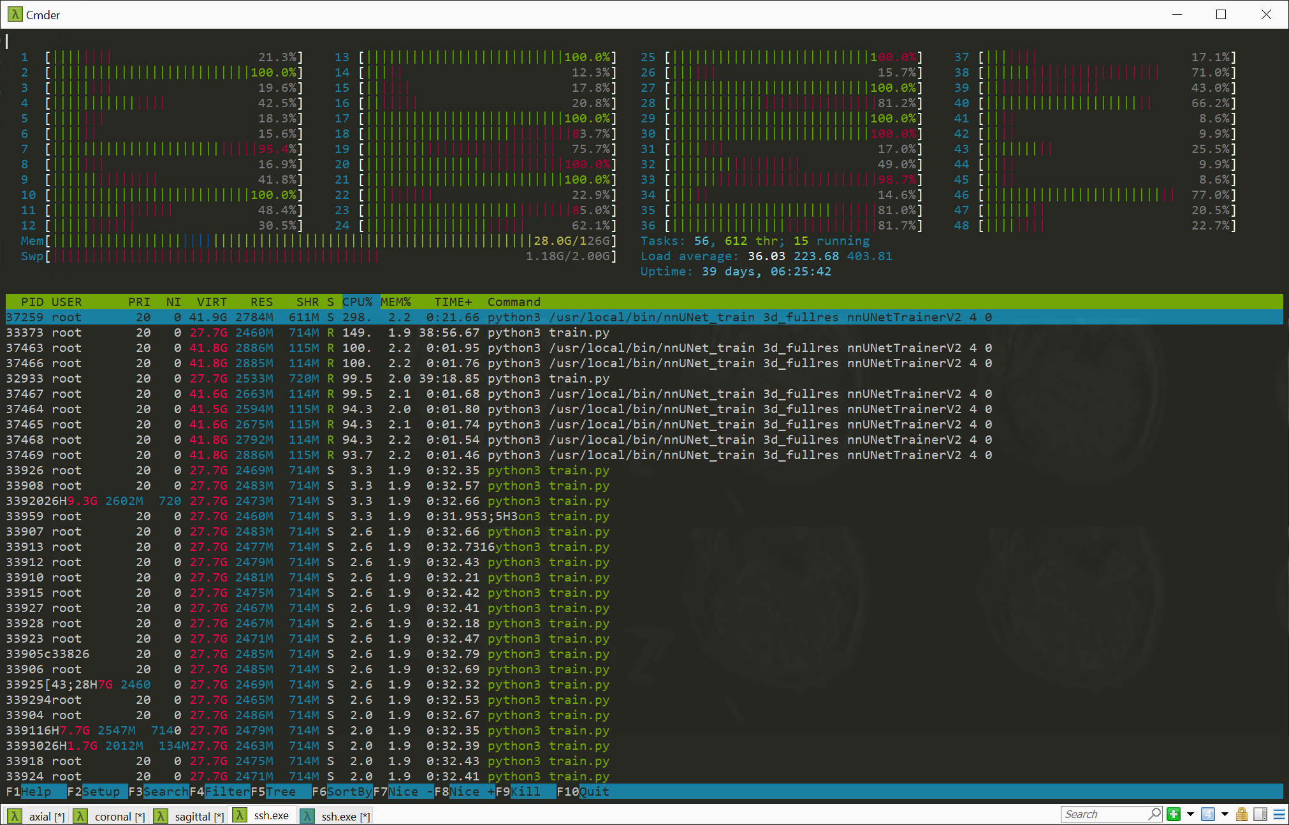The height and width of the screenshot is (825, 1289).
Task: Switch to the first ssh.exe tab
Action: (x=270, y=815)
